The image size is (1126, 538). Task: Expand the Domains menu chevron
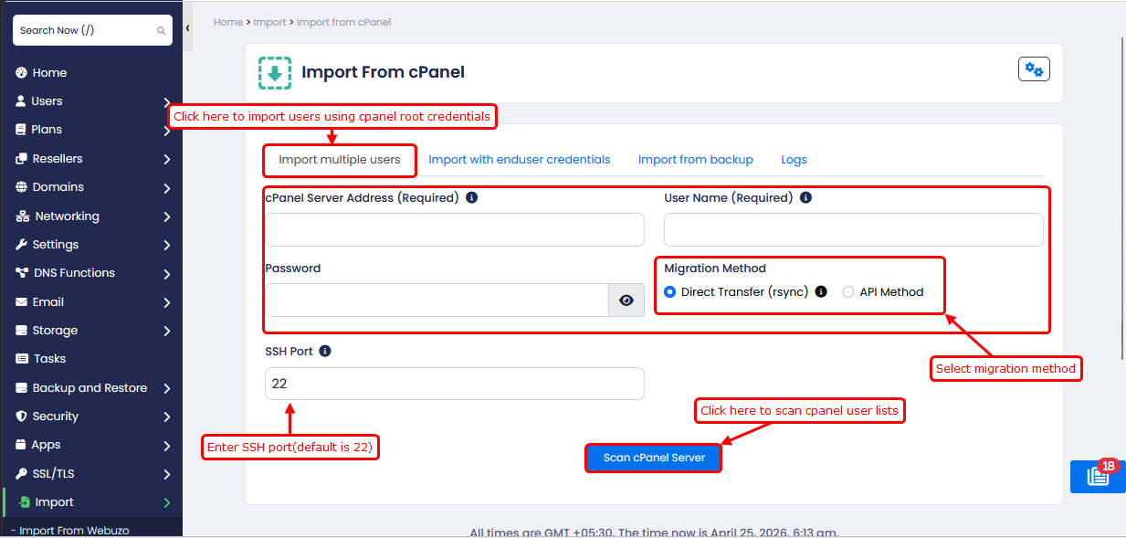pyautogui.click(x=167, y=188)
